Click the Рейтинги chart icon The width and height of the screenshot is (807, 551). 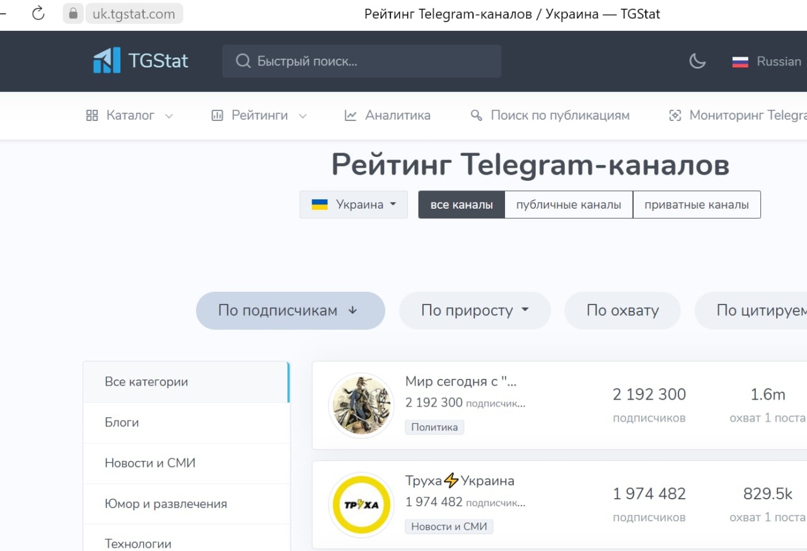click(x=218, y=115)
